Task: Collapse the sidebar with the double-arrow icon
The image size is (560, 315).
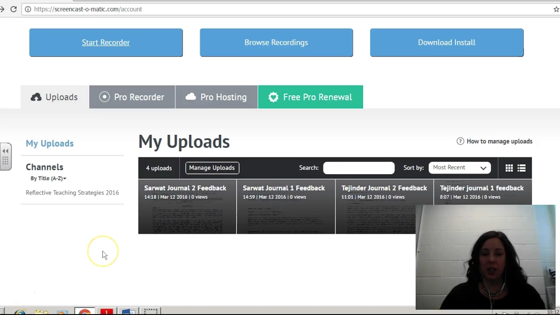Action: click(x=5, y=151)
